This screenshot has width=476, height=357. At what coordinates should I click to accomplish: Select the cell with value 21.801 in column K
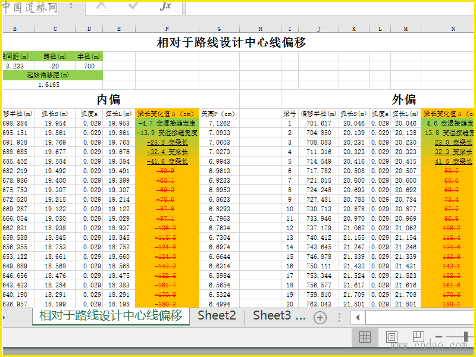pos(354,304)
